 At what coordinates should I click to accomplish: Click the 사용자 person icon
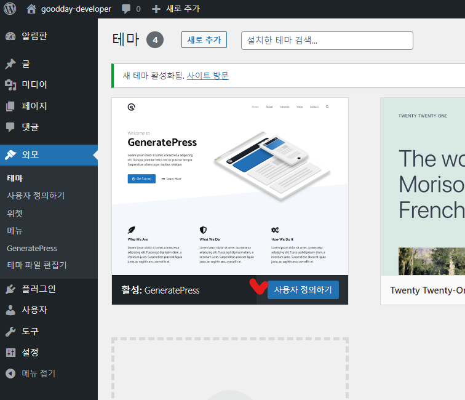tap(10, 310)
